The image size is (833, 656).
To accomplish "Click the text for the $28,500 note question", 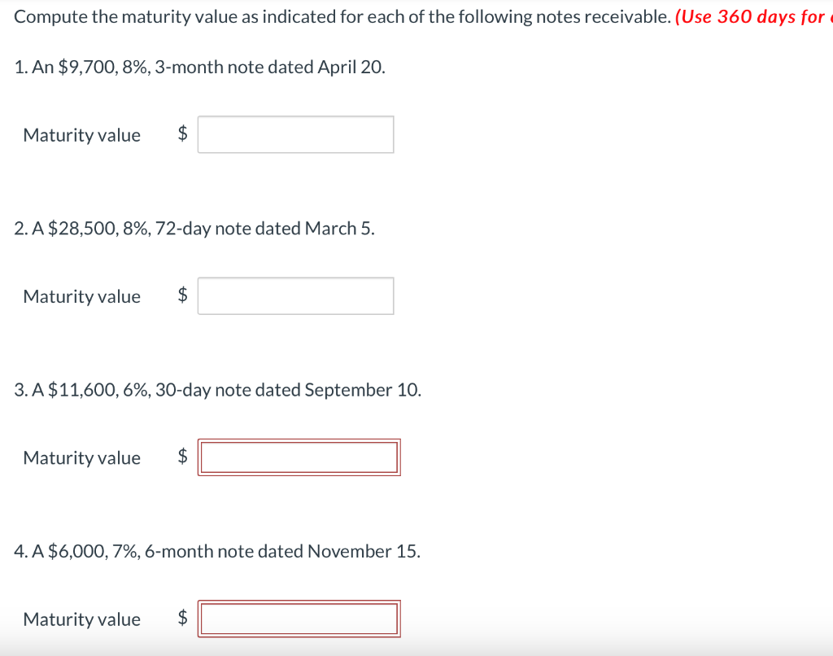I will (x=192, y=229).
